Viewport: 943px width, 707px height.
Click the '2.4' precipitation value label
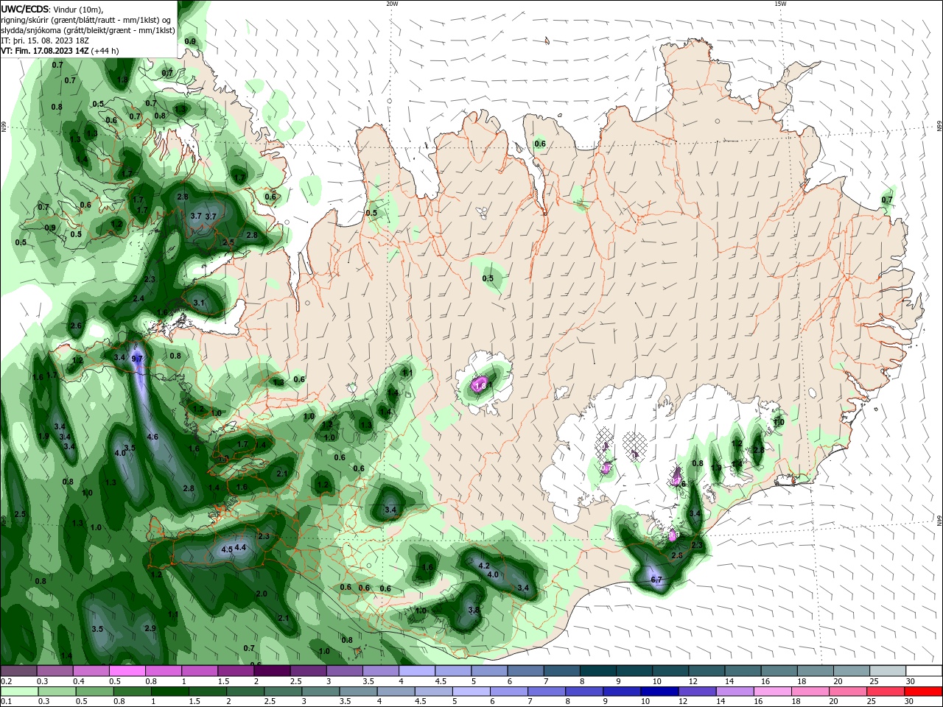click(x=139, y=298)
